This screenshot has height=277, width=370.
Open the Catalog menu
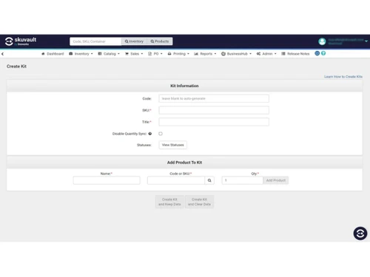point(109,54)
